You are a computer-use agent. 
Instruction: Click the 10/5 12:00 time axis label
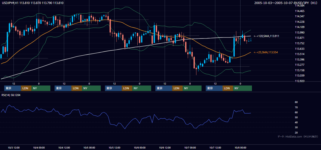click(115, 147)
